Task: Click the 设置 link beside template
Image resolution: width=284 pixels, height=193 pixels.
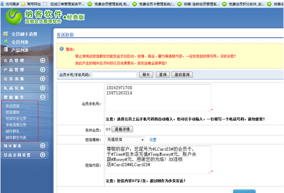Action: pos(153,140)
